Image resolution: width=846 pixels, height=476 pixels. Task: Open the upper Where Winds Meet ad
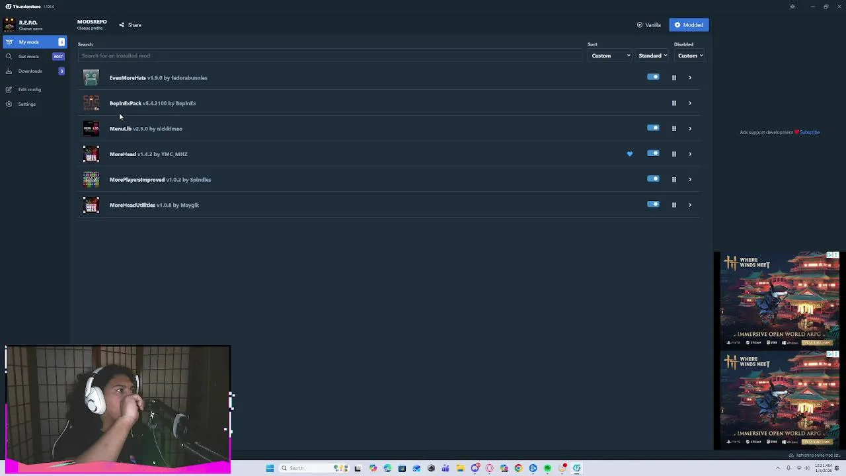click(x=780, y=299)
